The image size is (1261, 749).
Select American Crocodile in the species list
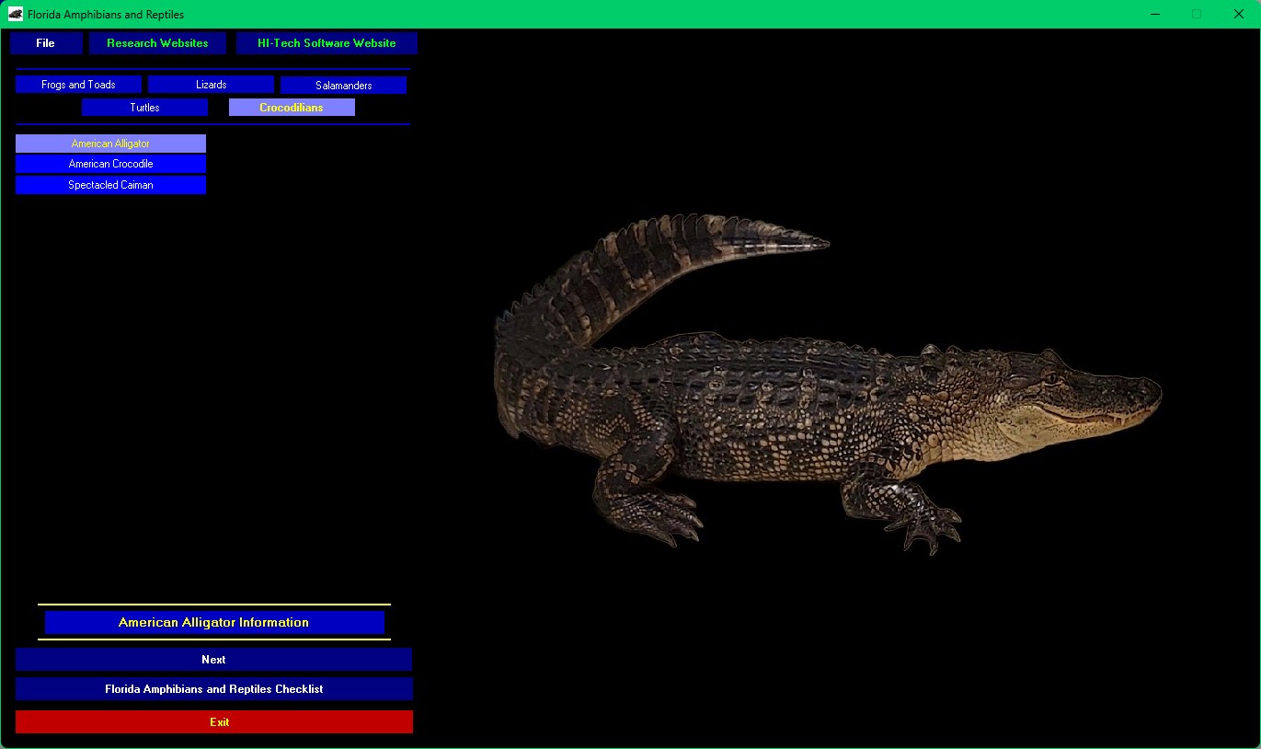point(110,164)
